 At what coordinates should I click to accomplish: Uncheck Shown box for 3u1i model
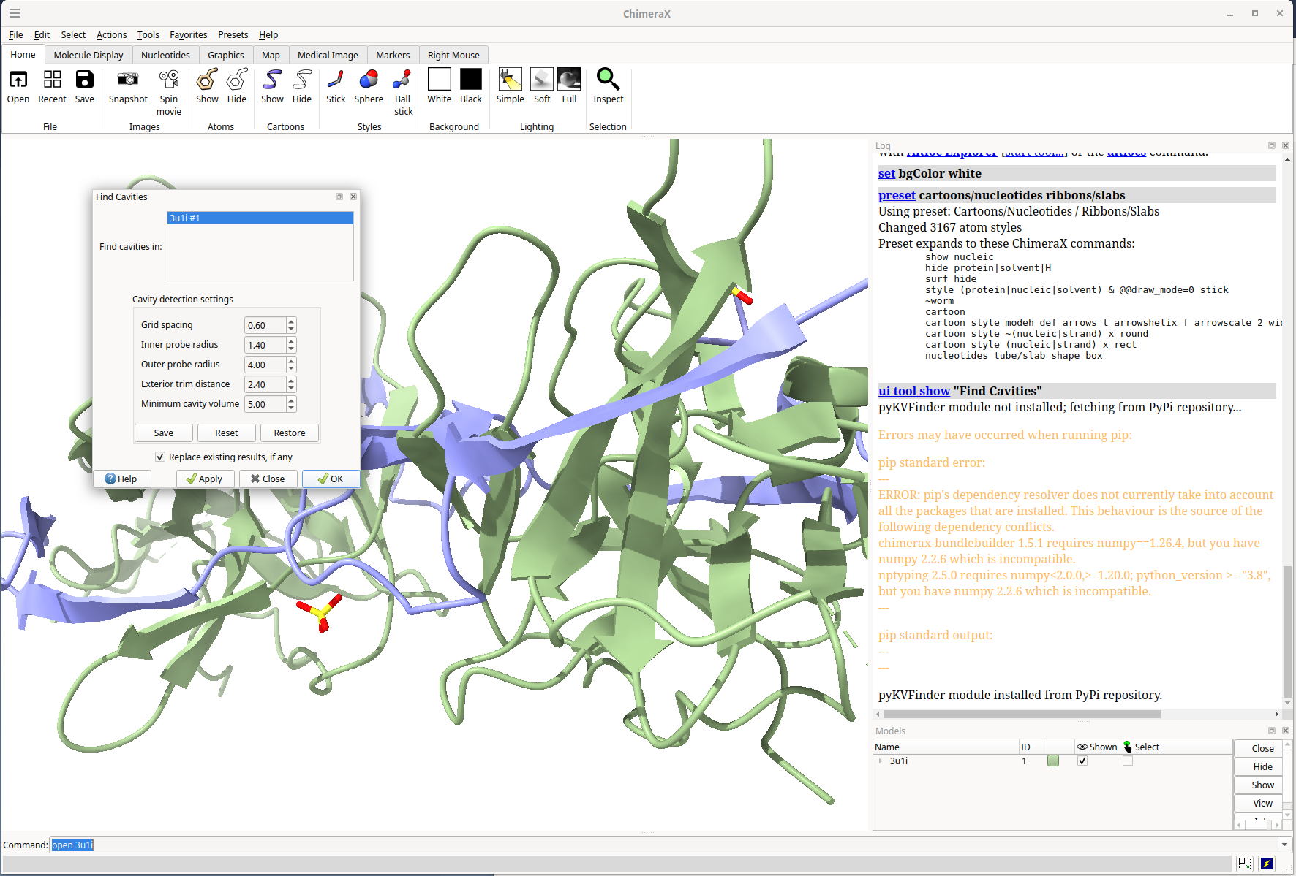[1082, 761]
